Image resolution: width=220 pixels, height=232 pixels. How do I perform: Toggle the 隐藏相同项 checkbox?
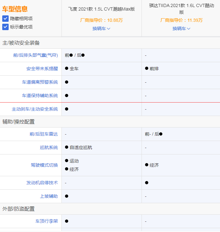(x=5, y=19)
